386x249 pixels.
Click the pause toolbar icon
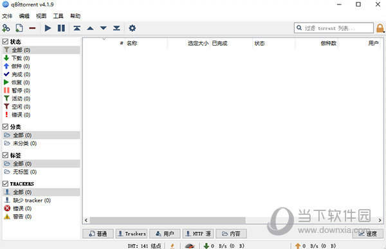(x=61, y=28)
